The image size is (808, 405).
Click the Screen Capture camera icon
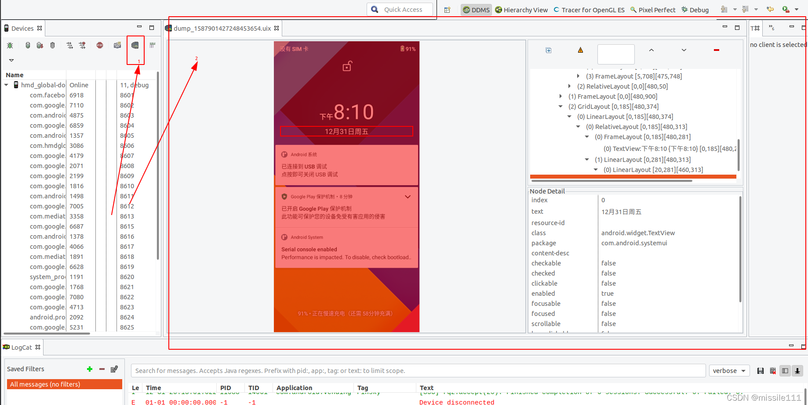click(x=116, y=45)
